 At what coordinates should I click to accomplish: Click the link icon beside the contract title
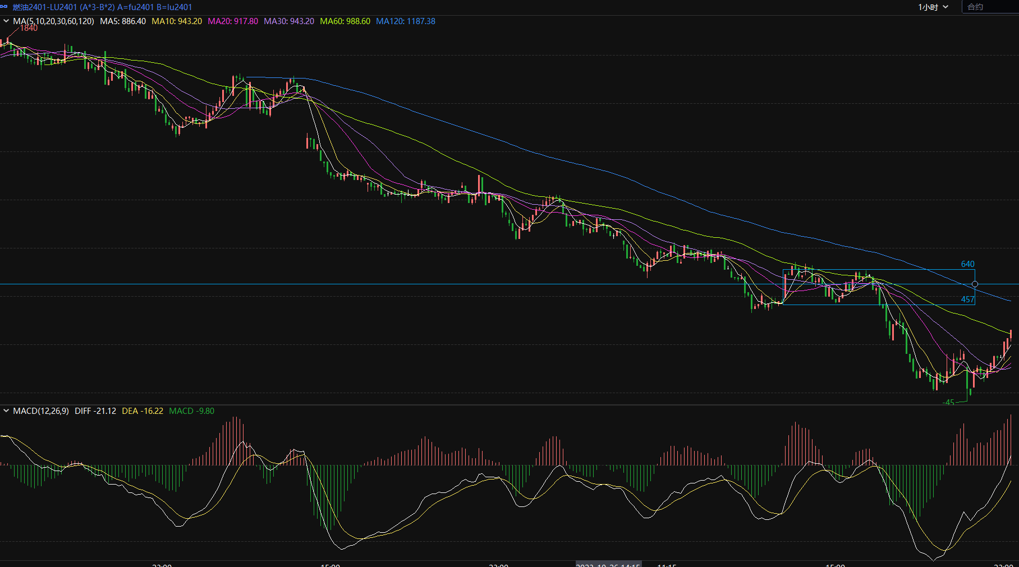coord(4,7)
